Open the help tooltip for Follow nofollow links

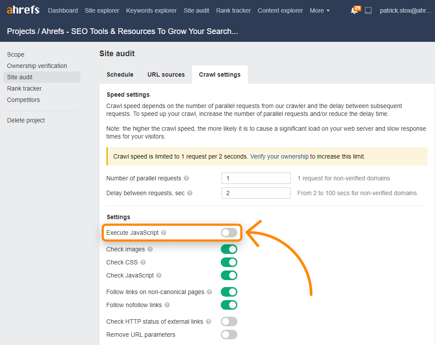167,305
